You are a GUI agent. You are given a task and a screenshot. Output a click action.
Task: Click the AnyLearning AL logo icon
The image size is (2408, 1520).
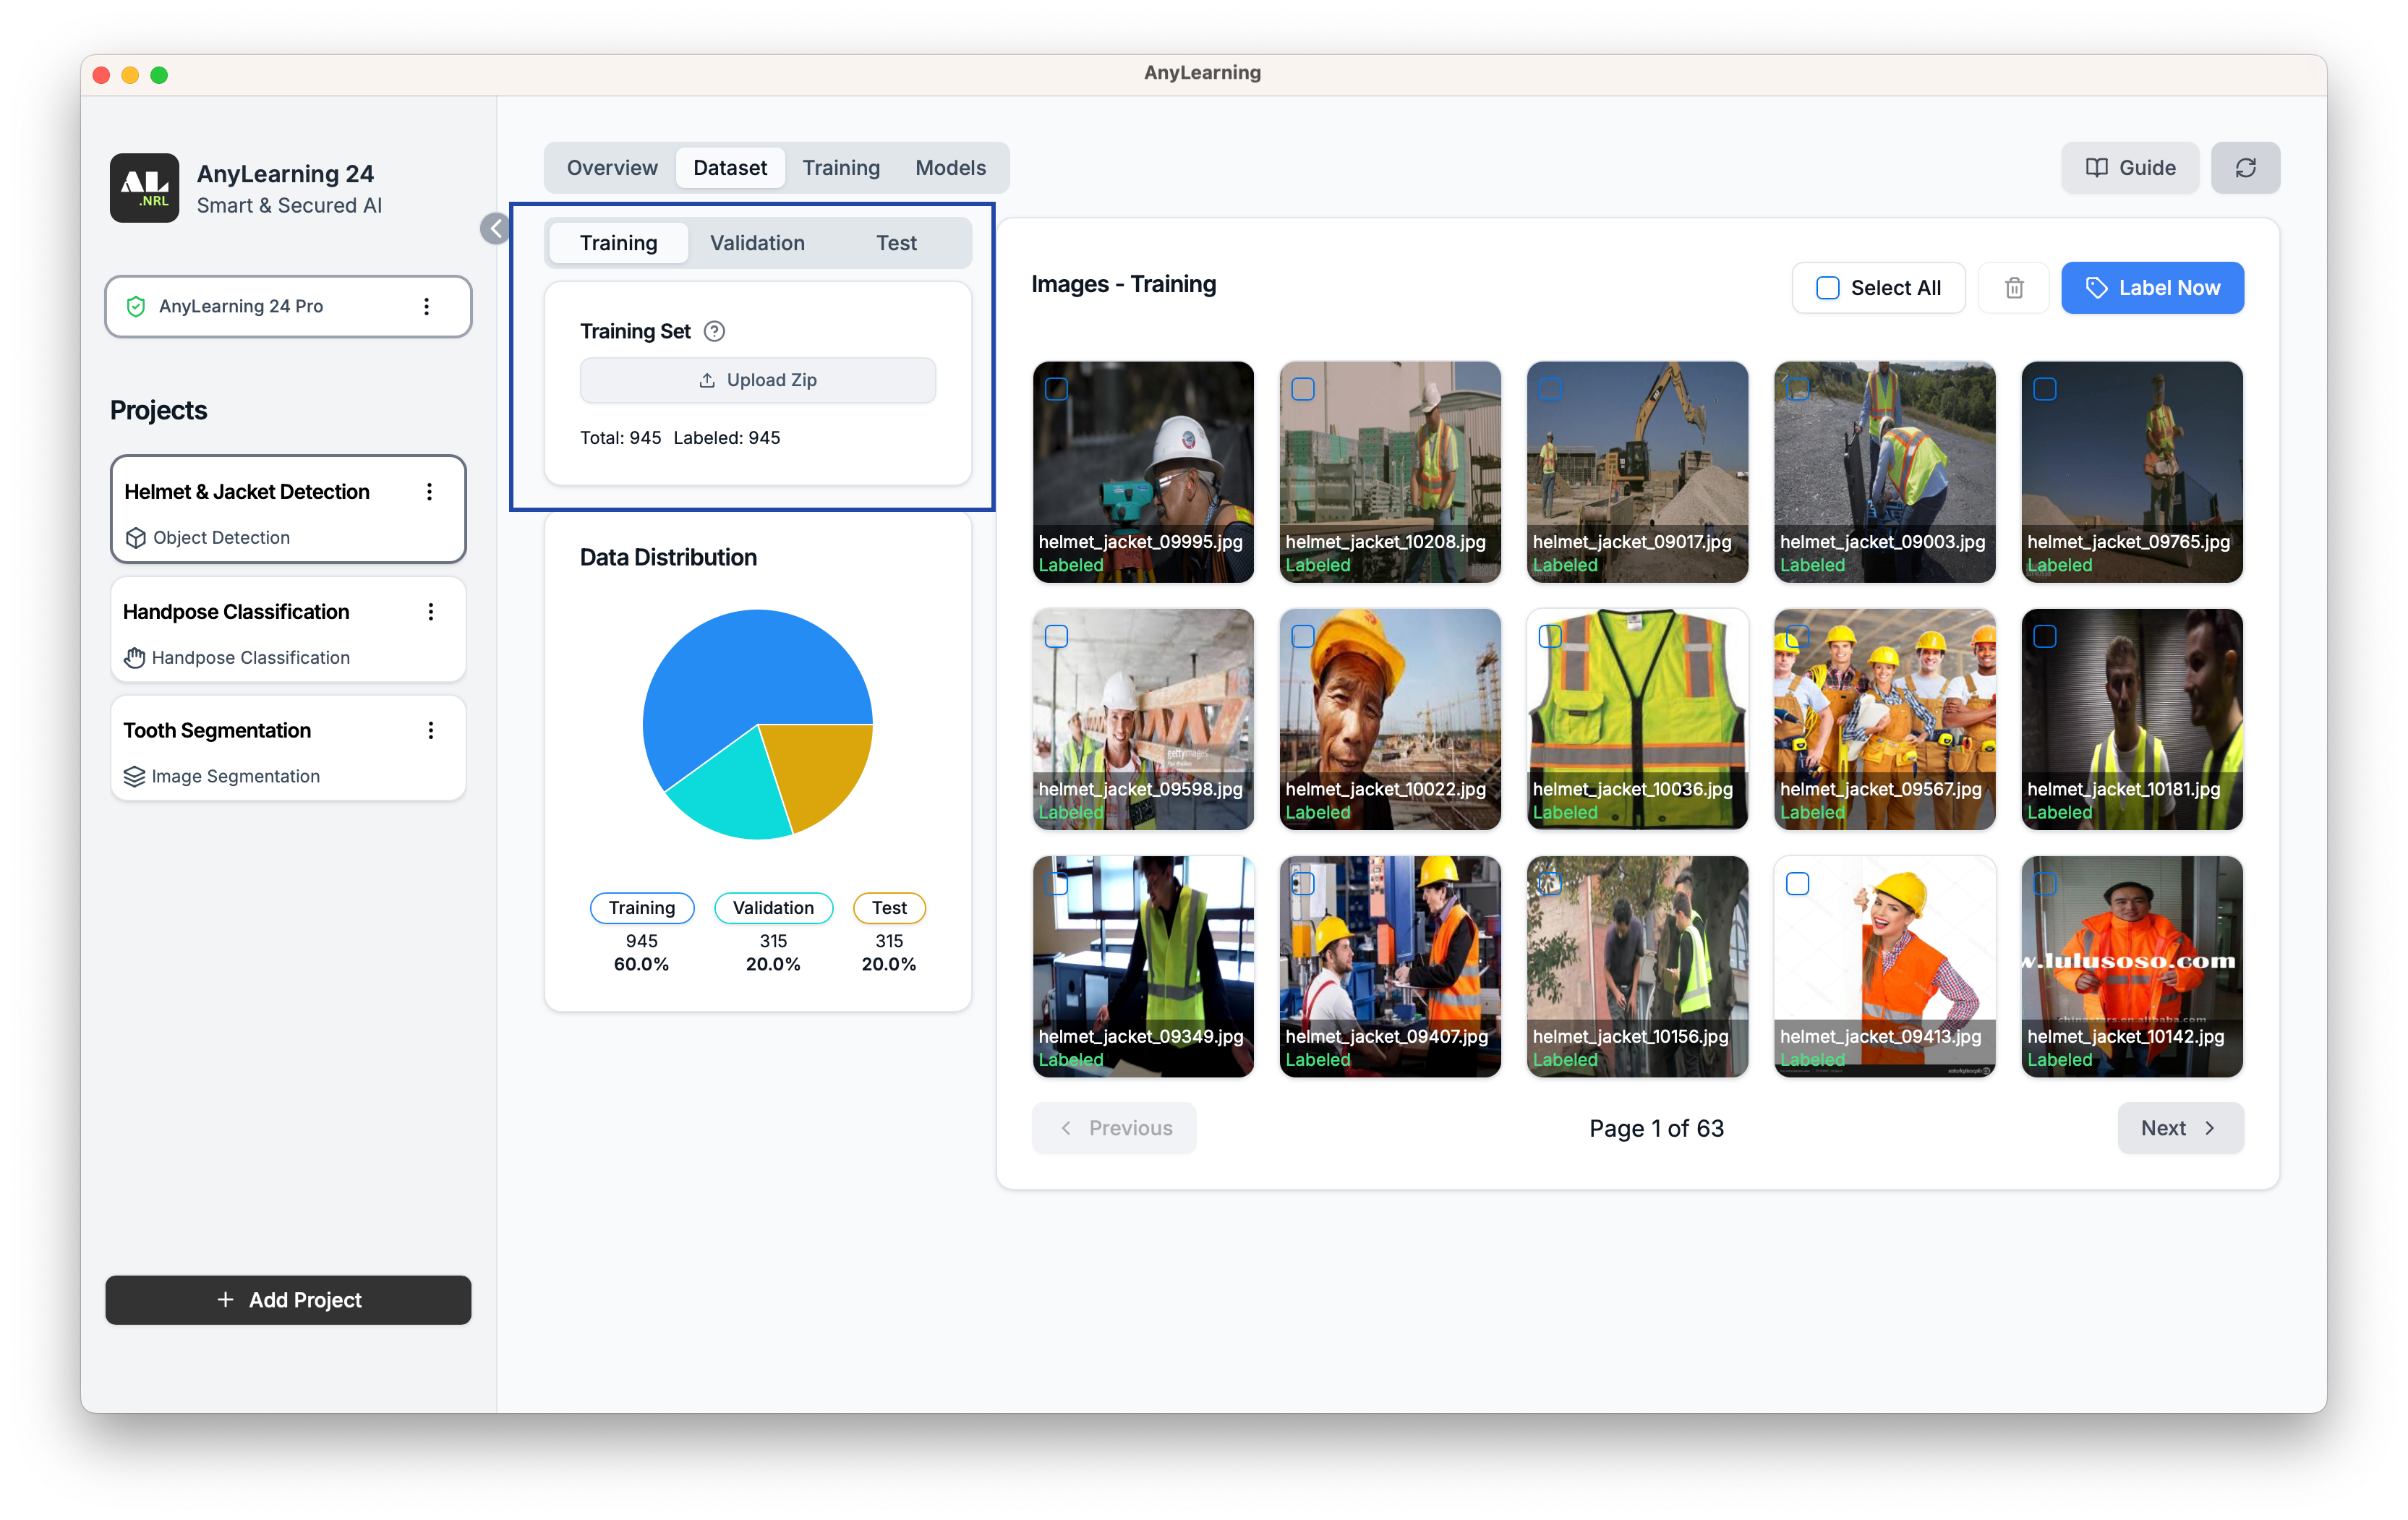145,188
